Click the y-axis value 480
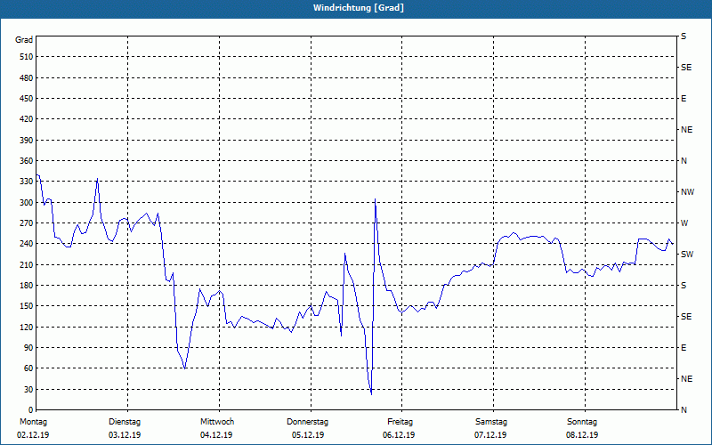The width and height of the screenshot is (712, 445). pos(27,78)
